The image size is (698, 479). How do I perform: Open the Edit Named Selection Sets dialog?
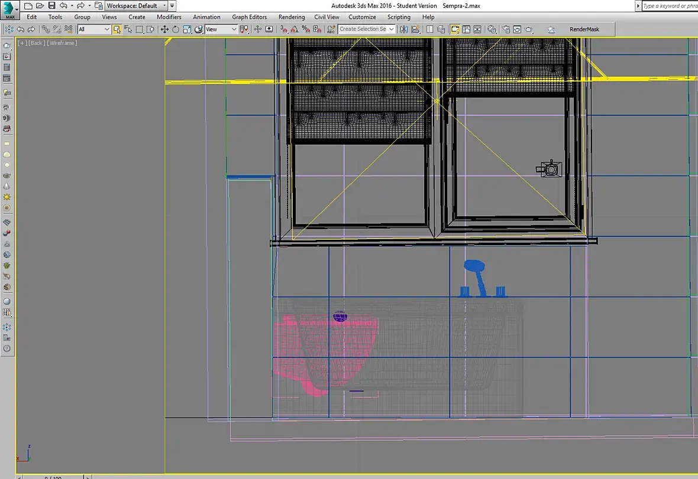[x=331, y=30]
